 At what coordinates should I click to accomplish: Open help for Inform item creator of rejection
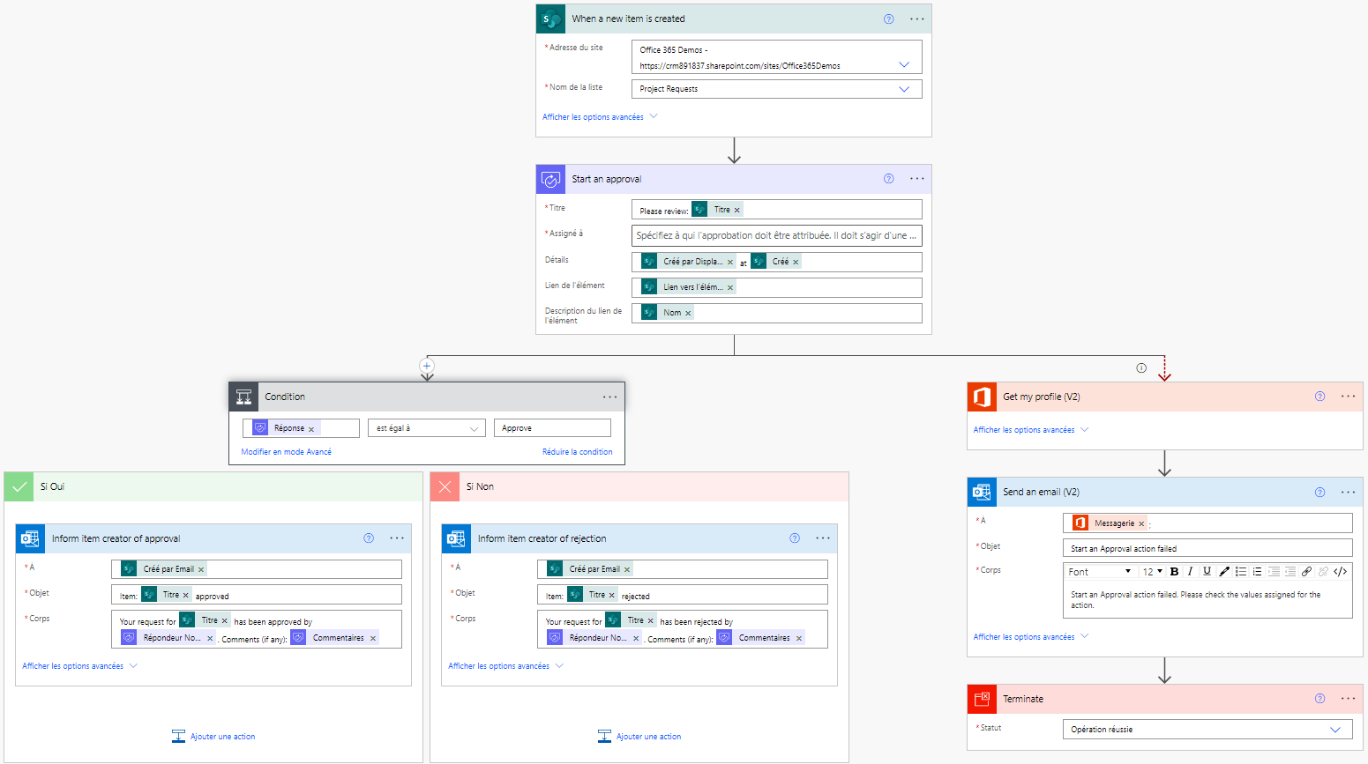tap(795, 538)
